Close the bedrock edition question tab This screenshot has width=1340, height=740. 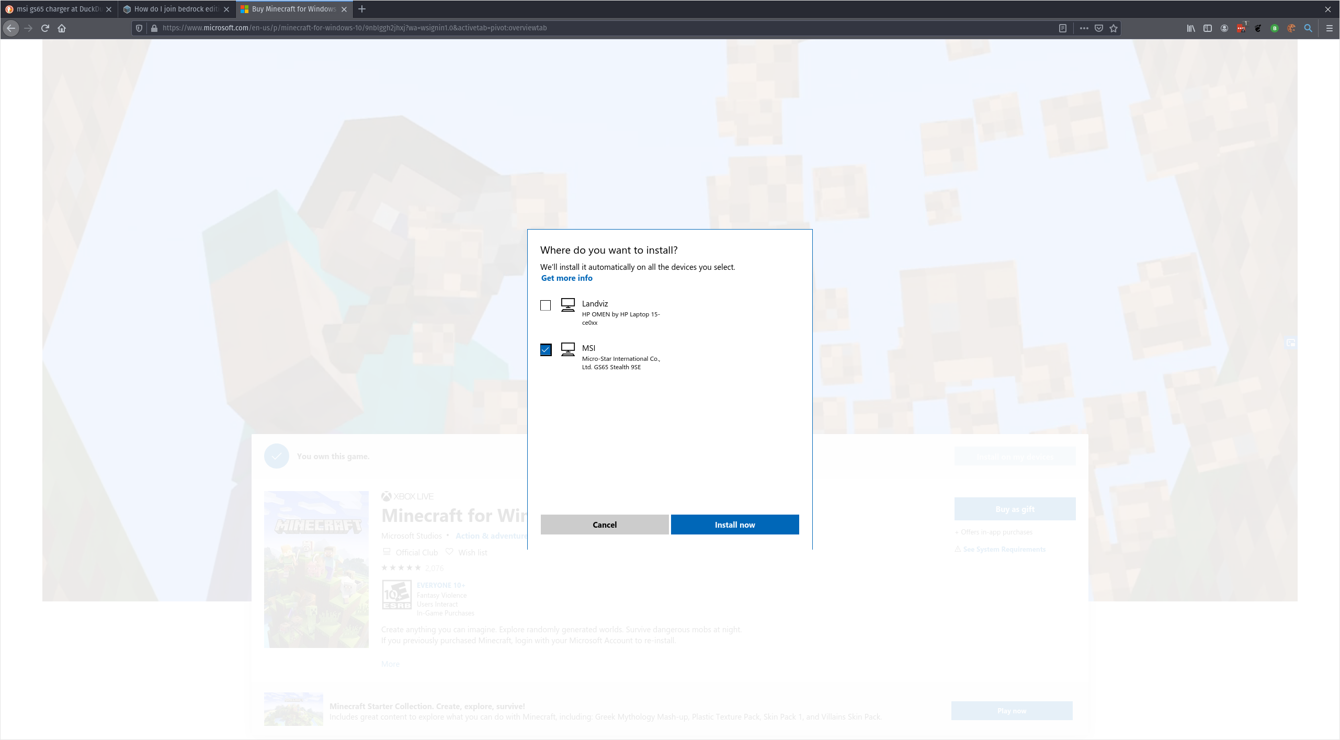coord(226,9)
